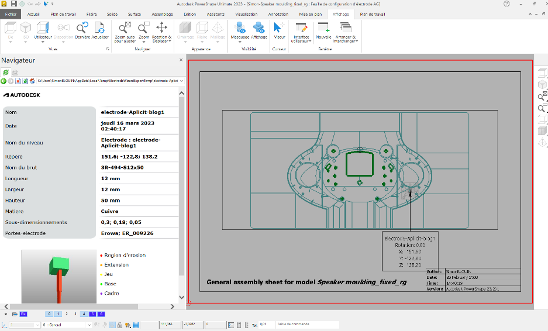Select the browser tab in Navigateur
The width and height of the screenshot is (548, 331).
coord(6,73)
